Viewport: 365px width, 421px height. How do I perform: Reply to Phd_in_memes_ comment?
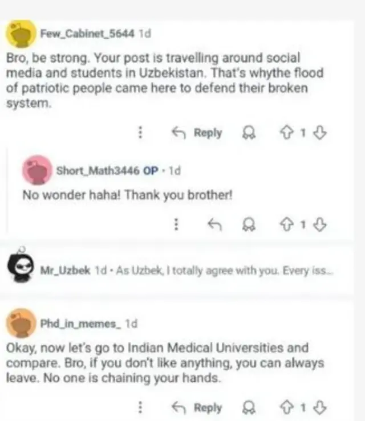pos(197,407)
